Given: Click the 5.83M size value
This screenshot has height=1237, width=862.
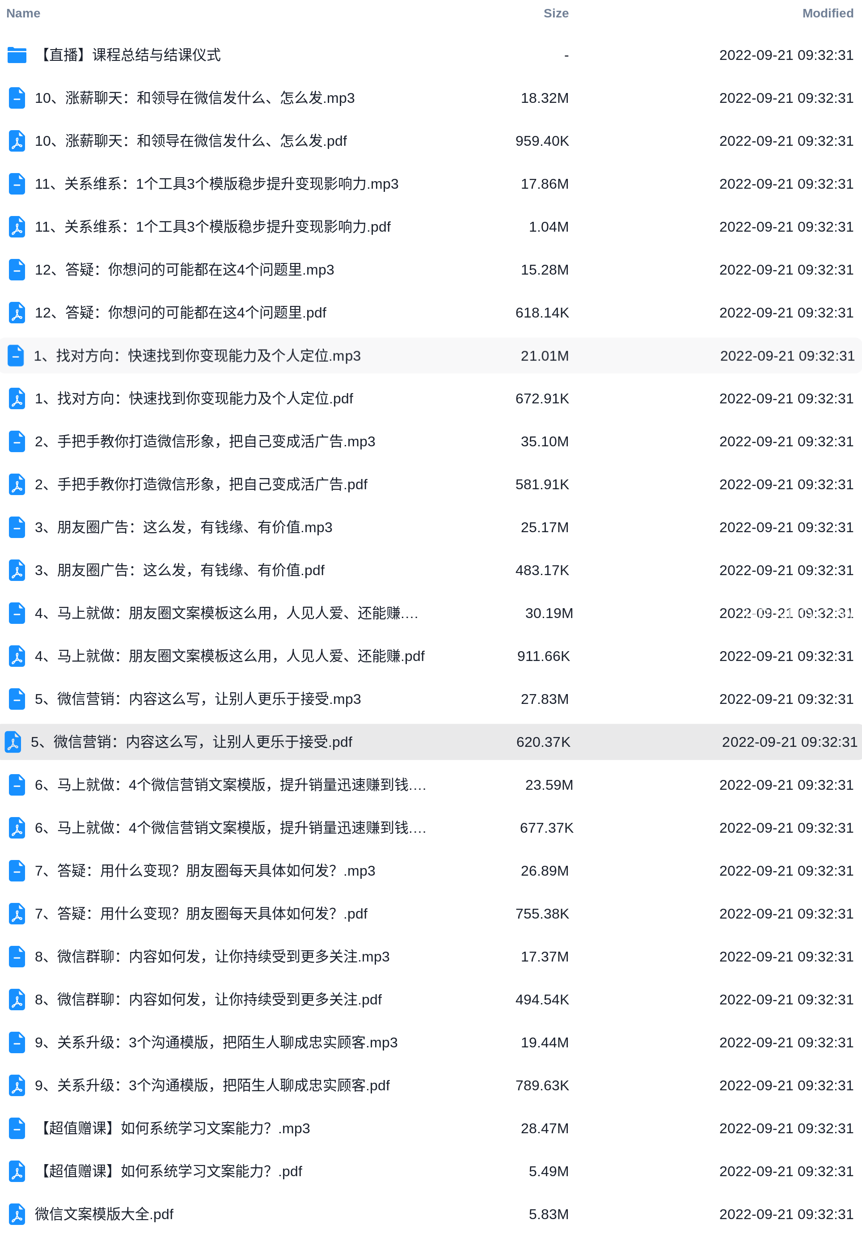Looking at the screenshot, I should (x=549, y=1214).
